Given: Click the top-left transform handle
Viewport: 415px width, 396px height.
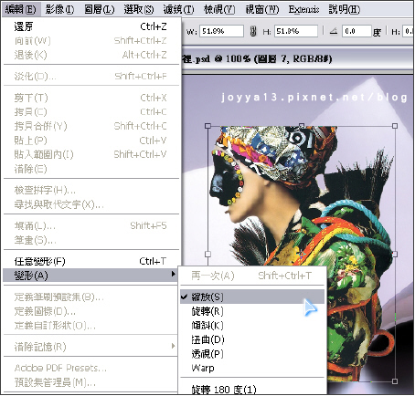Looking at the screenshot, I should click(x=207, y=126).
